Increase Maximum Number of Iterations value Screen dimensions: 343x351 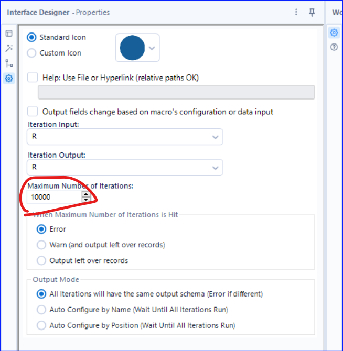tap(86, 194)
